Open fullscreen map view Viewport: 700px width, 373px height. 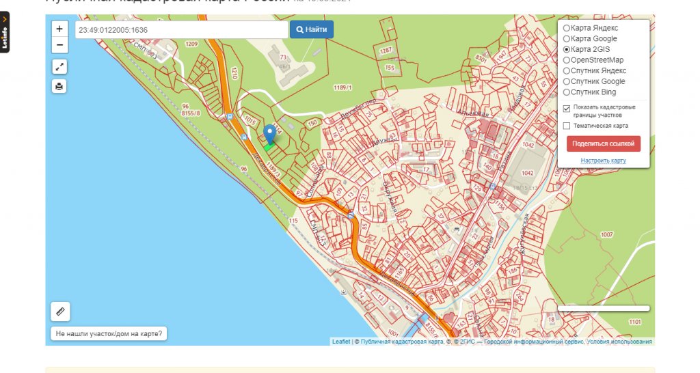pyautogui.click(x=59, y=66)
